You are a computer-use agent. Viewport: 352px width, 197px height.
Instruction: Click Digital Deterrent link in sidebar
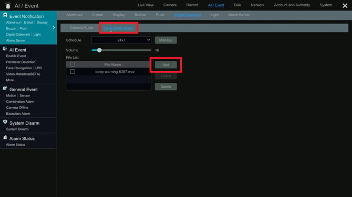[x=18, y=35]
